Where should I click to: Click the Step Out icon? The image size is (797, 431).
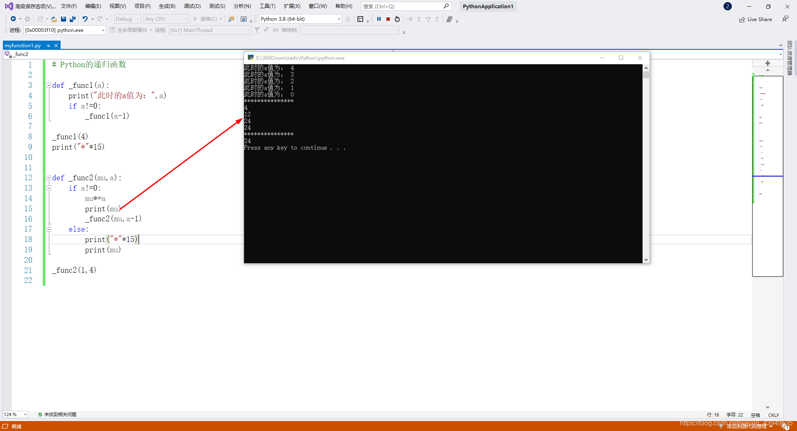[437, 19]
